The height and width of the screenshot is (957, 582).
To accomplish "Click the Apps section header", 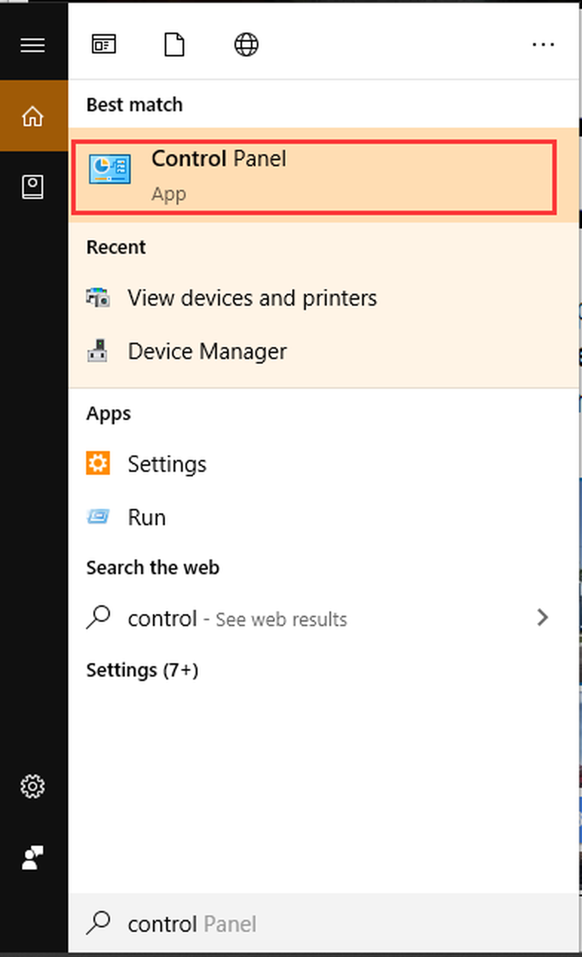I will point(109,414).
